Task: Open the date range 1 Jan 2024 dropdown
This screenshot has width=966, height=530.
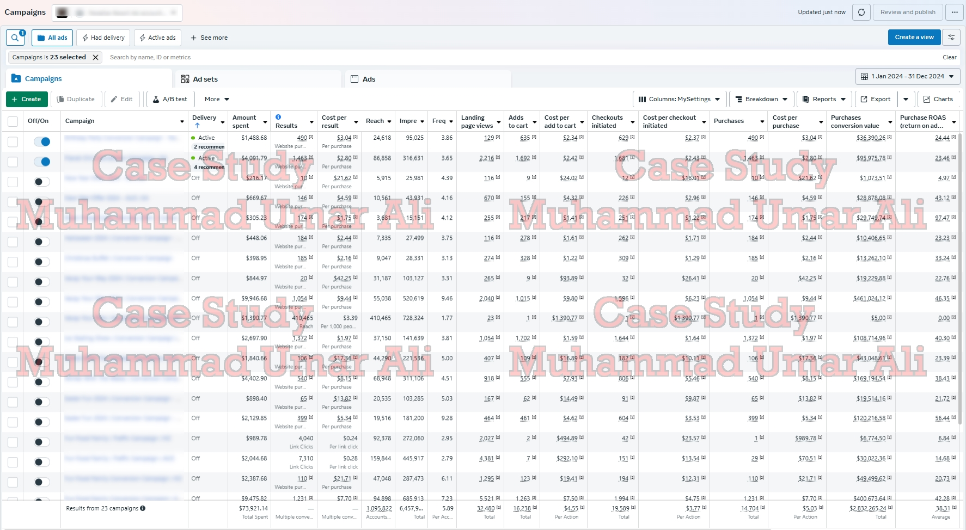Action: click(907, 76)
